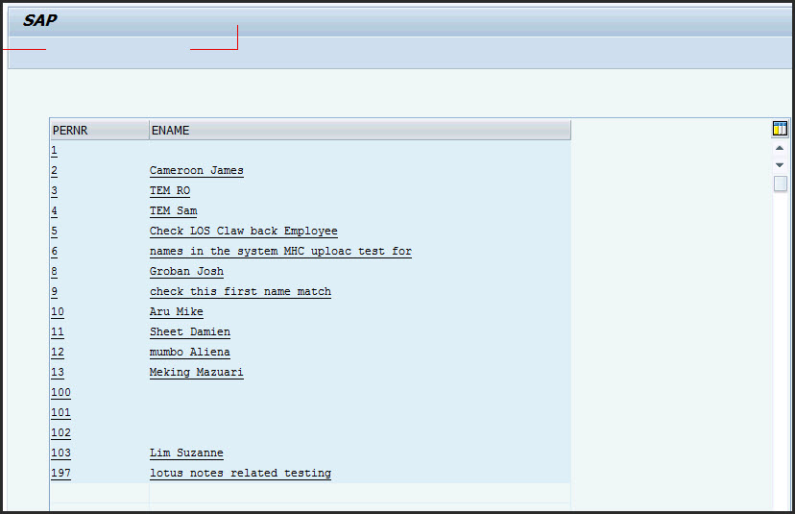This screenshot has width=795, height=514.
Task: Click PERNR value 101
Action: (x=60, y=412)
